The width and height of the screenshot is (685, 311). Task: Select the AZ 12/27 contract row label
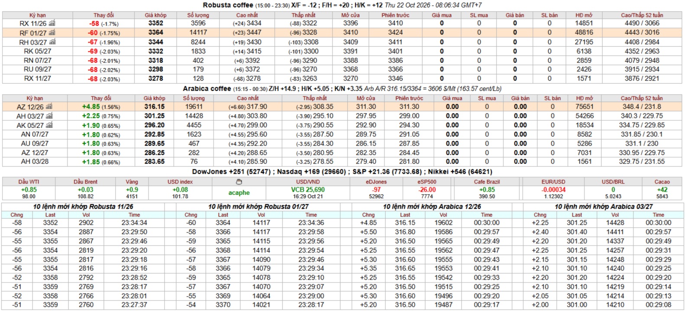pos(35,152)
